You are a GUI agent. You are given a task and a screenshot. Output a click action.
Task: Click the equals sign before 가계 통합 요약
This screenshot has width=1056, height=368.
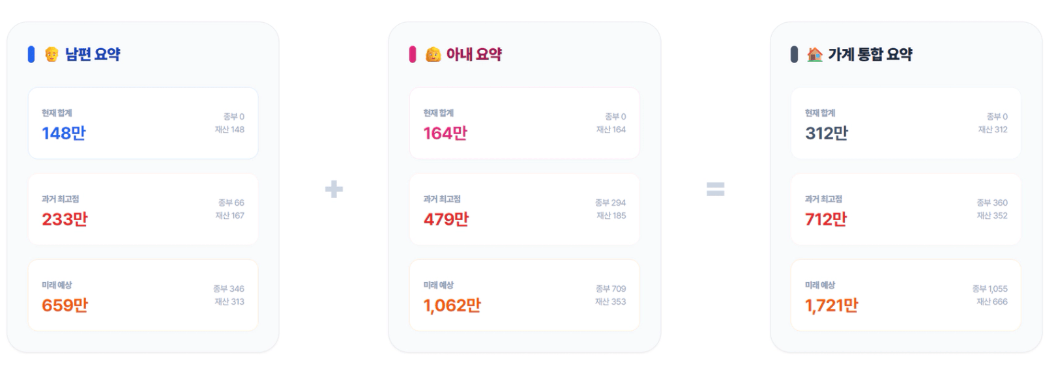[x=715, y=189]
